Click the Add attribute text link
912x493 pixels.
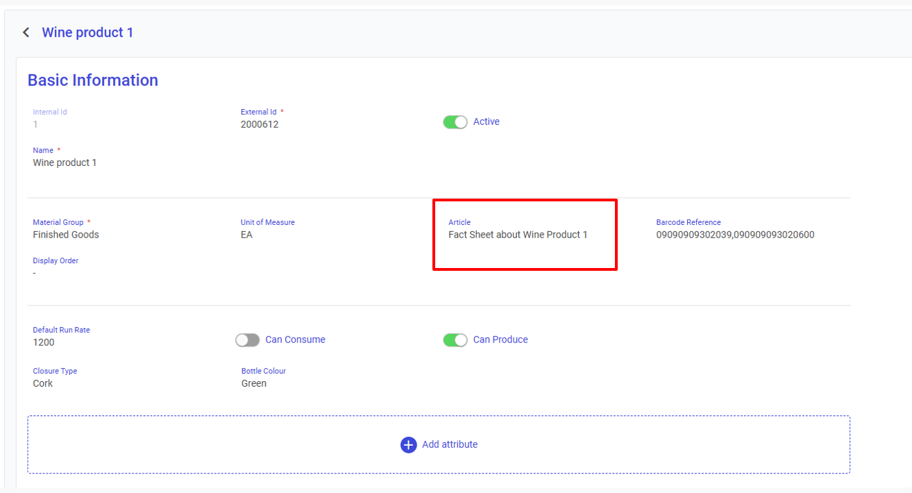450,444
